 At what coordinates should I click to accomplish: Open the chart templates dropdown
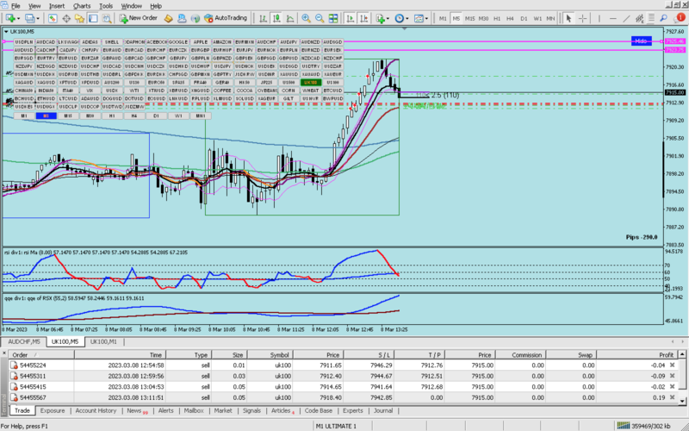(428, 17)
